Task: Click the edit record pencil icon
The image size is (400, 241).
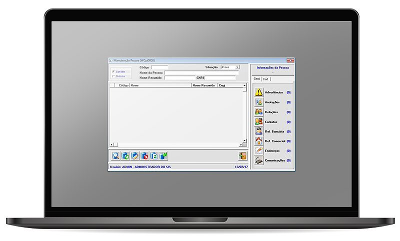Action: [134, 156]
